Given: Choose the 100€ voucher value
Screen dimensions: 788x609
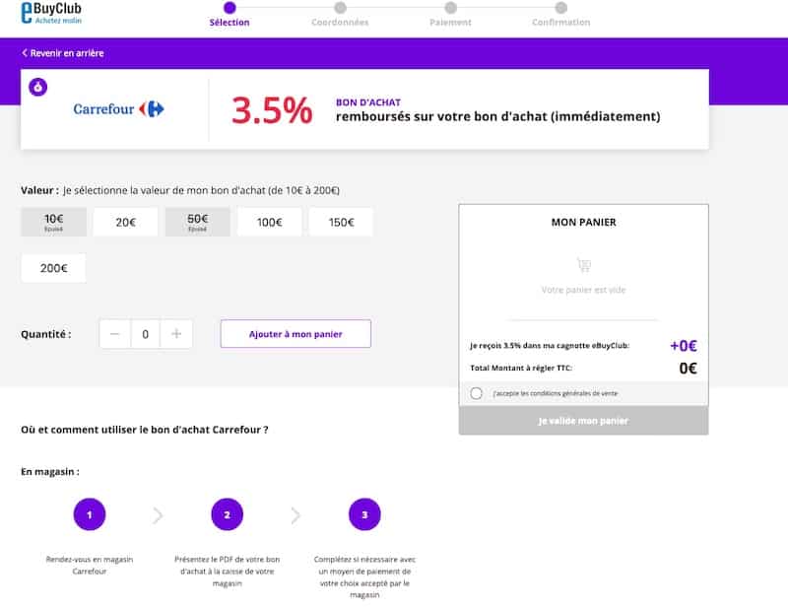Looking at the screenshot, I should 269,222.
